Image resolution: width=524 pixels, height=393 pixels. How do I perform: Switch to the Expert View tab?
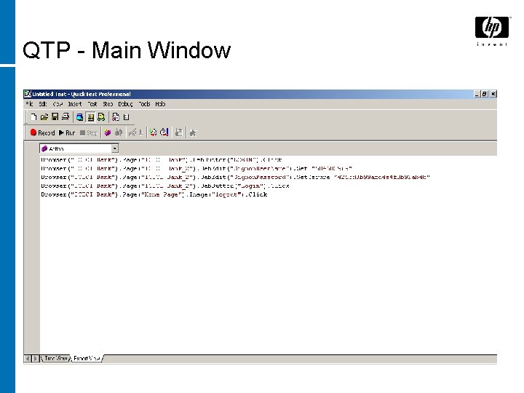click(87, 358)
